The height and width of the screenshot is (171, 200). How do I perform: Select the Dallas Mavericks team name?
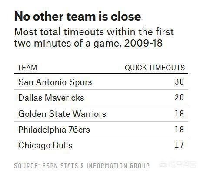(51, 98)
